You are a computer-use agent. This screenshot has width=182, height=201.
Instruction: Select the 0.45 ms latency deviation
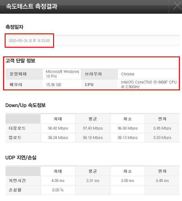pos(162,181)
